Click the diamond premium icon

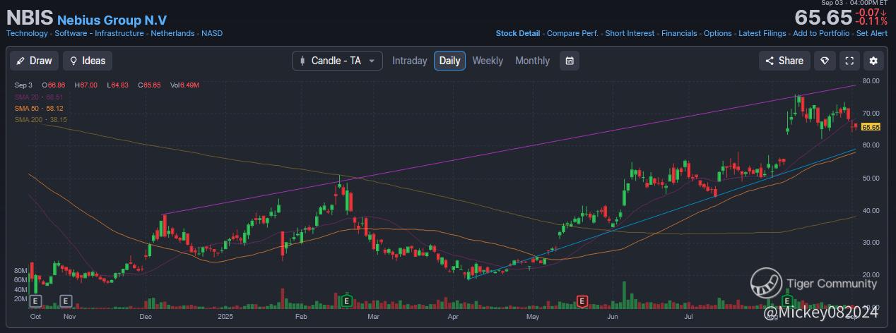824,61
